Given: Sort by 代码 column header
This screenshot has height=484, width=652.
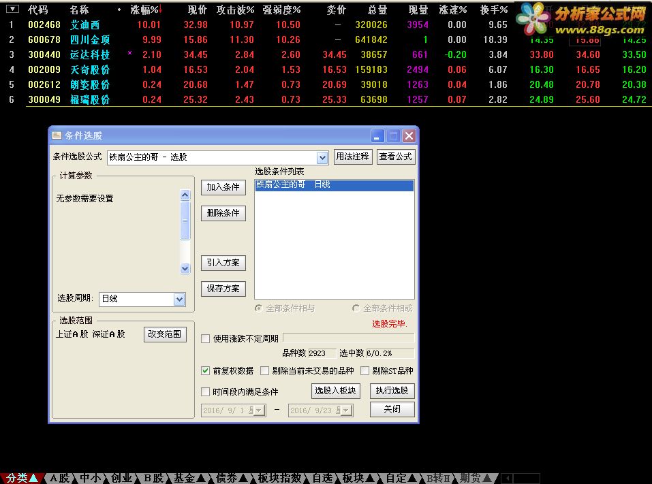Looking at the screenshot, I should (38, 10).
